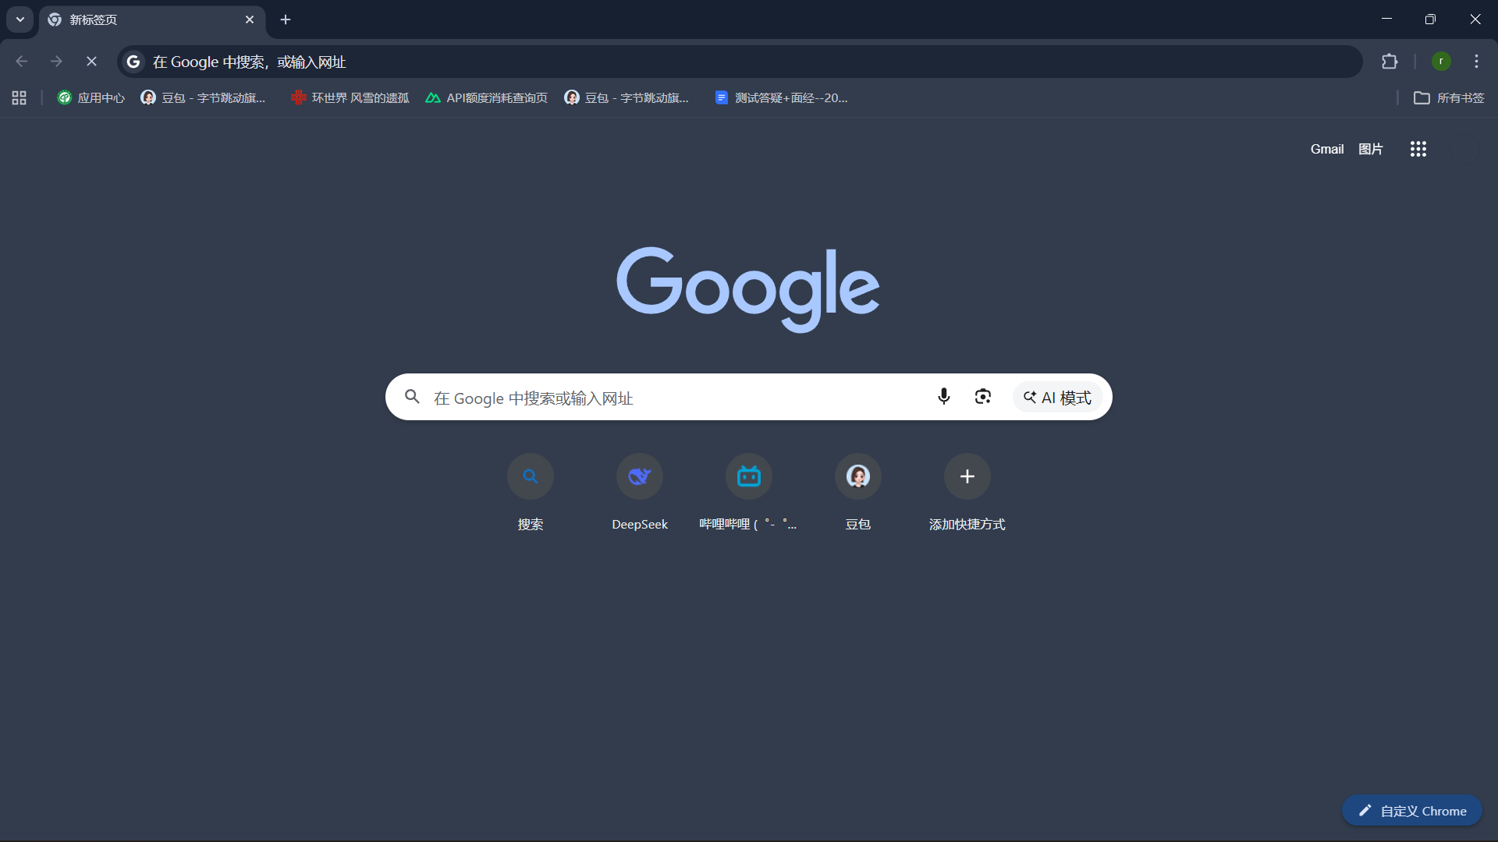Viewport: 1498px width, 842px height.
Task: Open Google Lens image search
Action: (x=982, y=397)
